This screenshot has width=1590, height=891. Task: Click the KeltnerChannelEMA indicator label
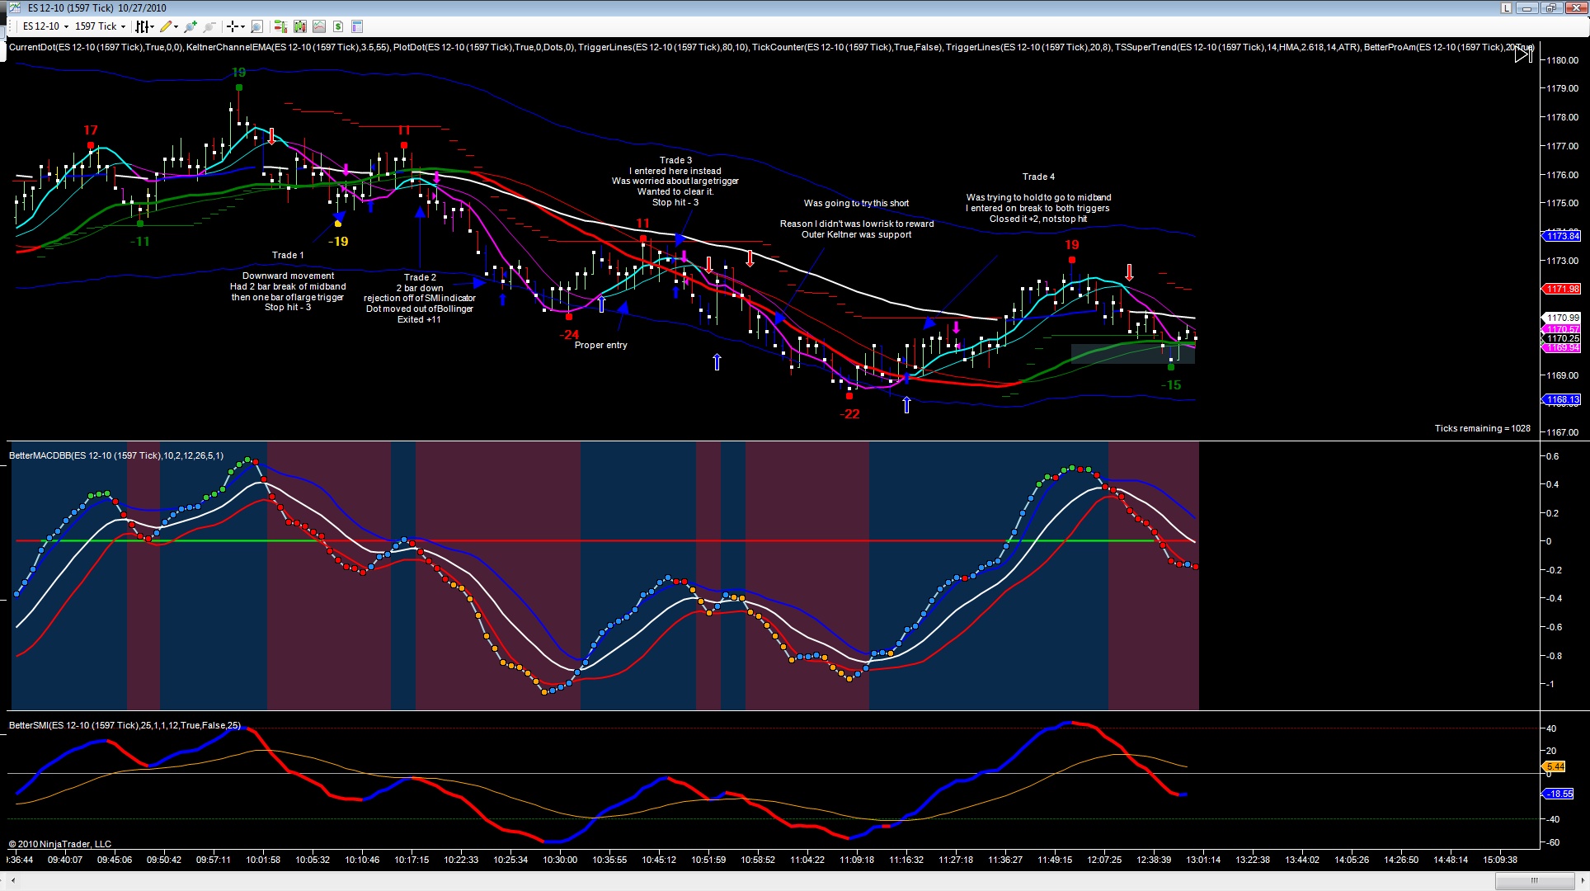pyautogui.click(x=288, y=47)
